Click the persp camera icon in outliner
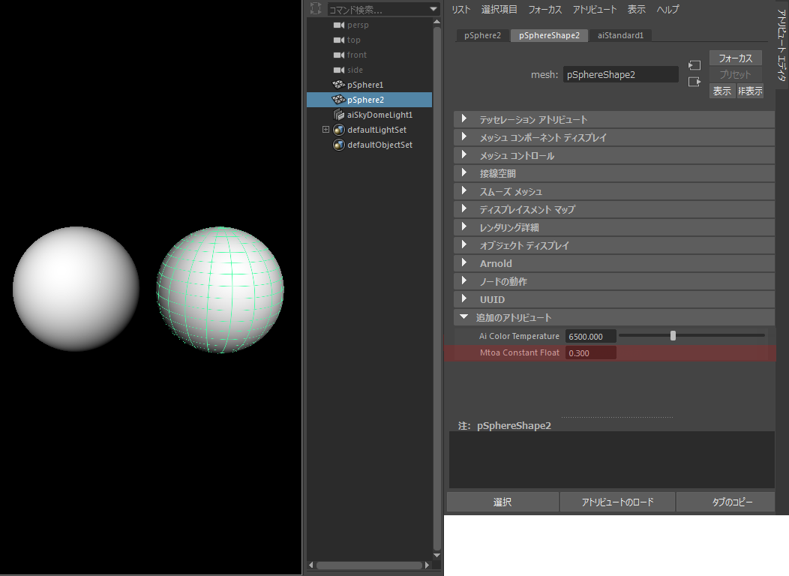This screenshot has width=789, height=576. 339,25
